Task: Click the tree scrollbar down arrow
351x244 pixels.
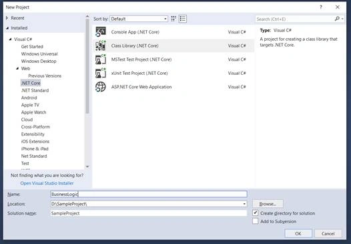Action: 87,166
